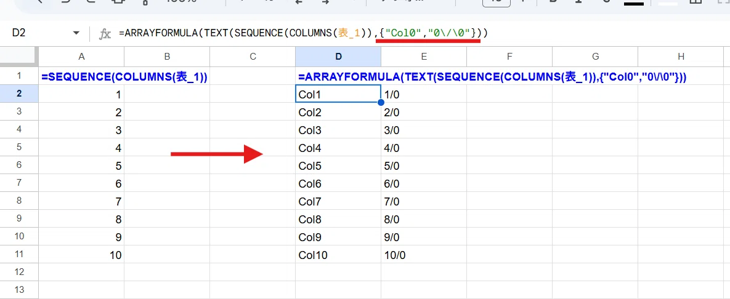Click the cell showing Col2
730x299 pixels.
pyautogui.click(x=338, y=111)
